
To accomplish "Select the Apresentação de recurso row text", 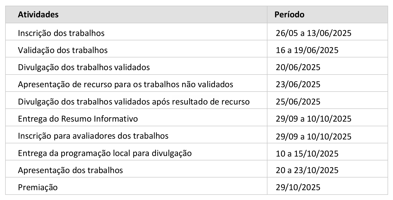I will [x=126, y=84].
